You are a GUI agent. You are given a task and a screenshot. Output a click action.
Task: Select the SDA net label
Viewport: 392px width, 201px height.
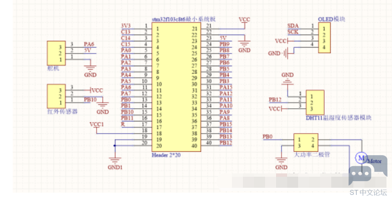293,26
